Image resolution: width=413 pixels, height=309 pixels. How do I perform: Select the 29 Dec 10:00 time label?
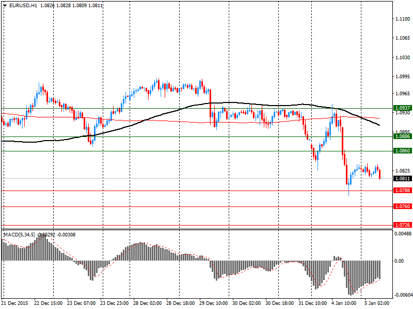[214, 303]
